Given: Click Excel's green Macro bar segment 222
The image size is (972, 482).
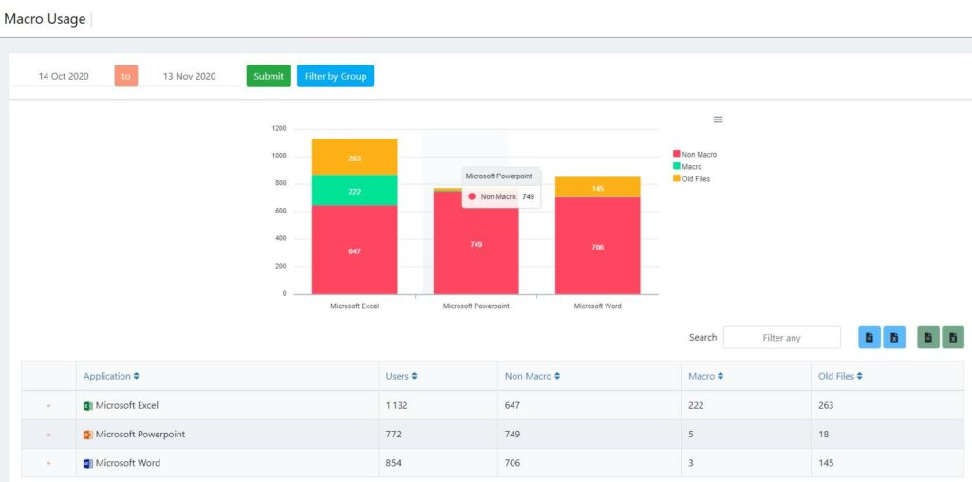Looking at the screenshot, I should coord(355,190).
